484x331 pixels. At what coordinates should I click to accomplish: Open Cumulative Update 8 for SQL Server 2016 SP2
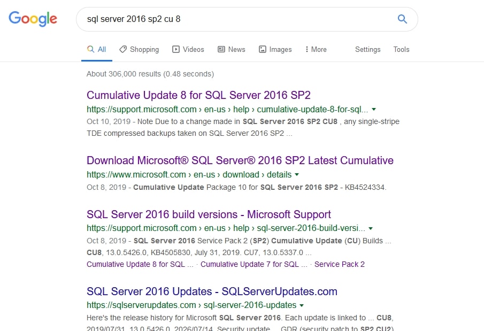(x=198, y=95)
